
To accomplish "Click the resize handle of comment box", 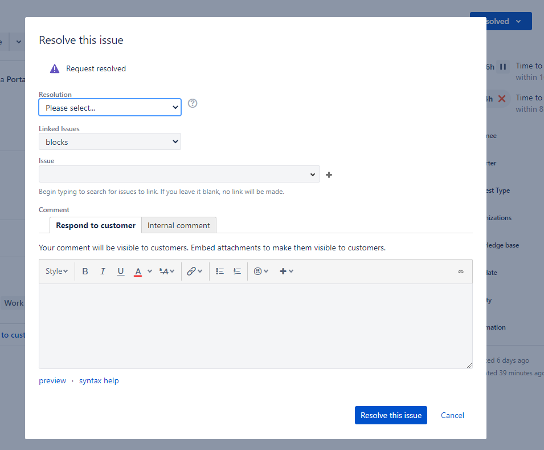I will pos(469,365).
